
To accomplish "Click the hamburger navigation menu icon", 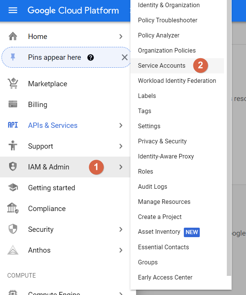I will point(13,10).
